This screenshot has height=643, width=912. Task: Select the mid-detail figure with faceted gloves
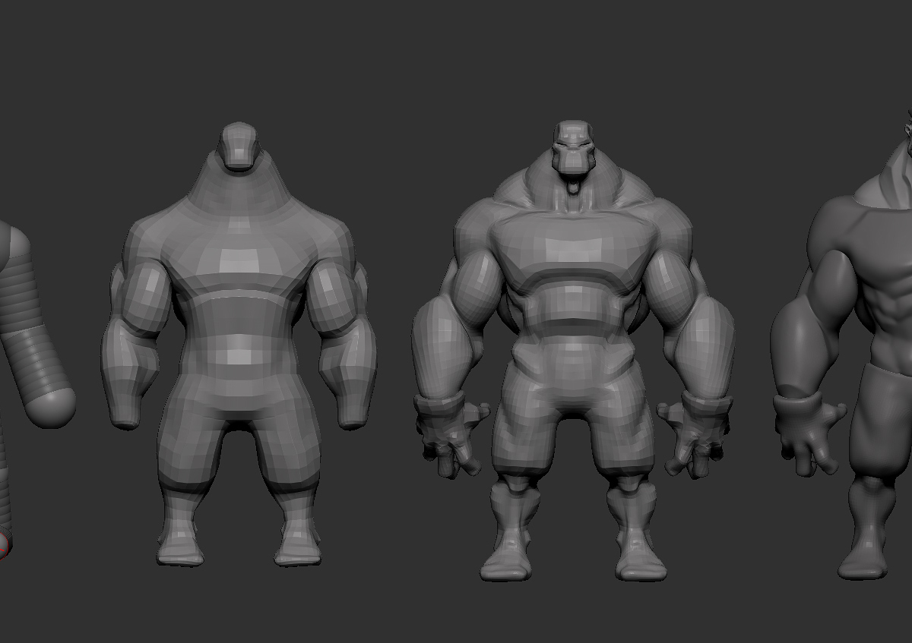[573, 349]
